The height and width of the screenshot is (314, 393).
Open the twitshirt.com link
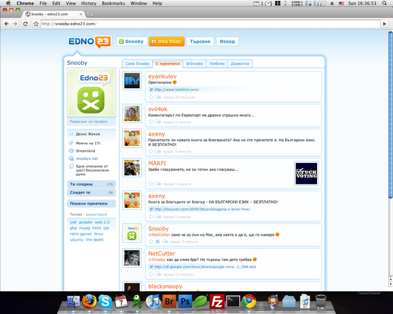[176, 90]
